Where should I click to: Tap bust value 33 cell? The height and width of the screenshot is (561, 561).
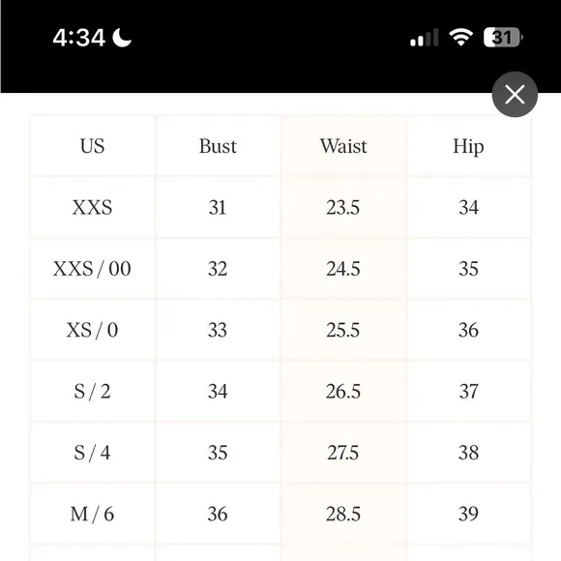pos(218,330)
